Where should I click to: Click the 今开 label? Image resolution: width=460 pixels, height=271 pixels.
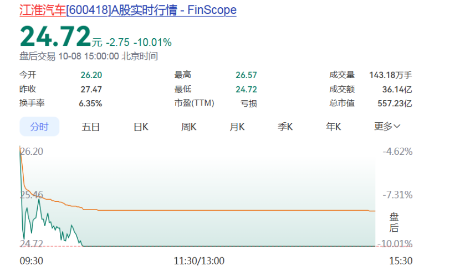point(28,75)
